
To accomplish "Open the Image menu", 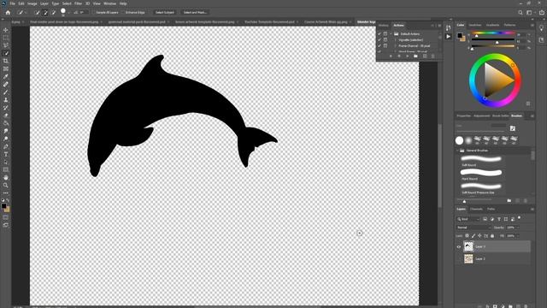I will (32, 3).
